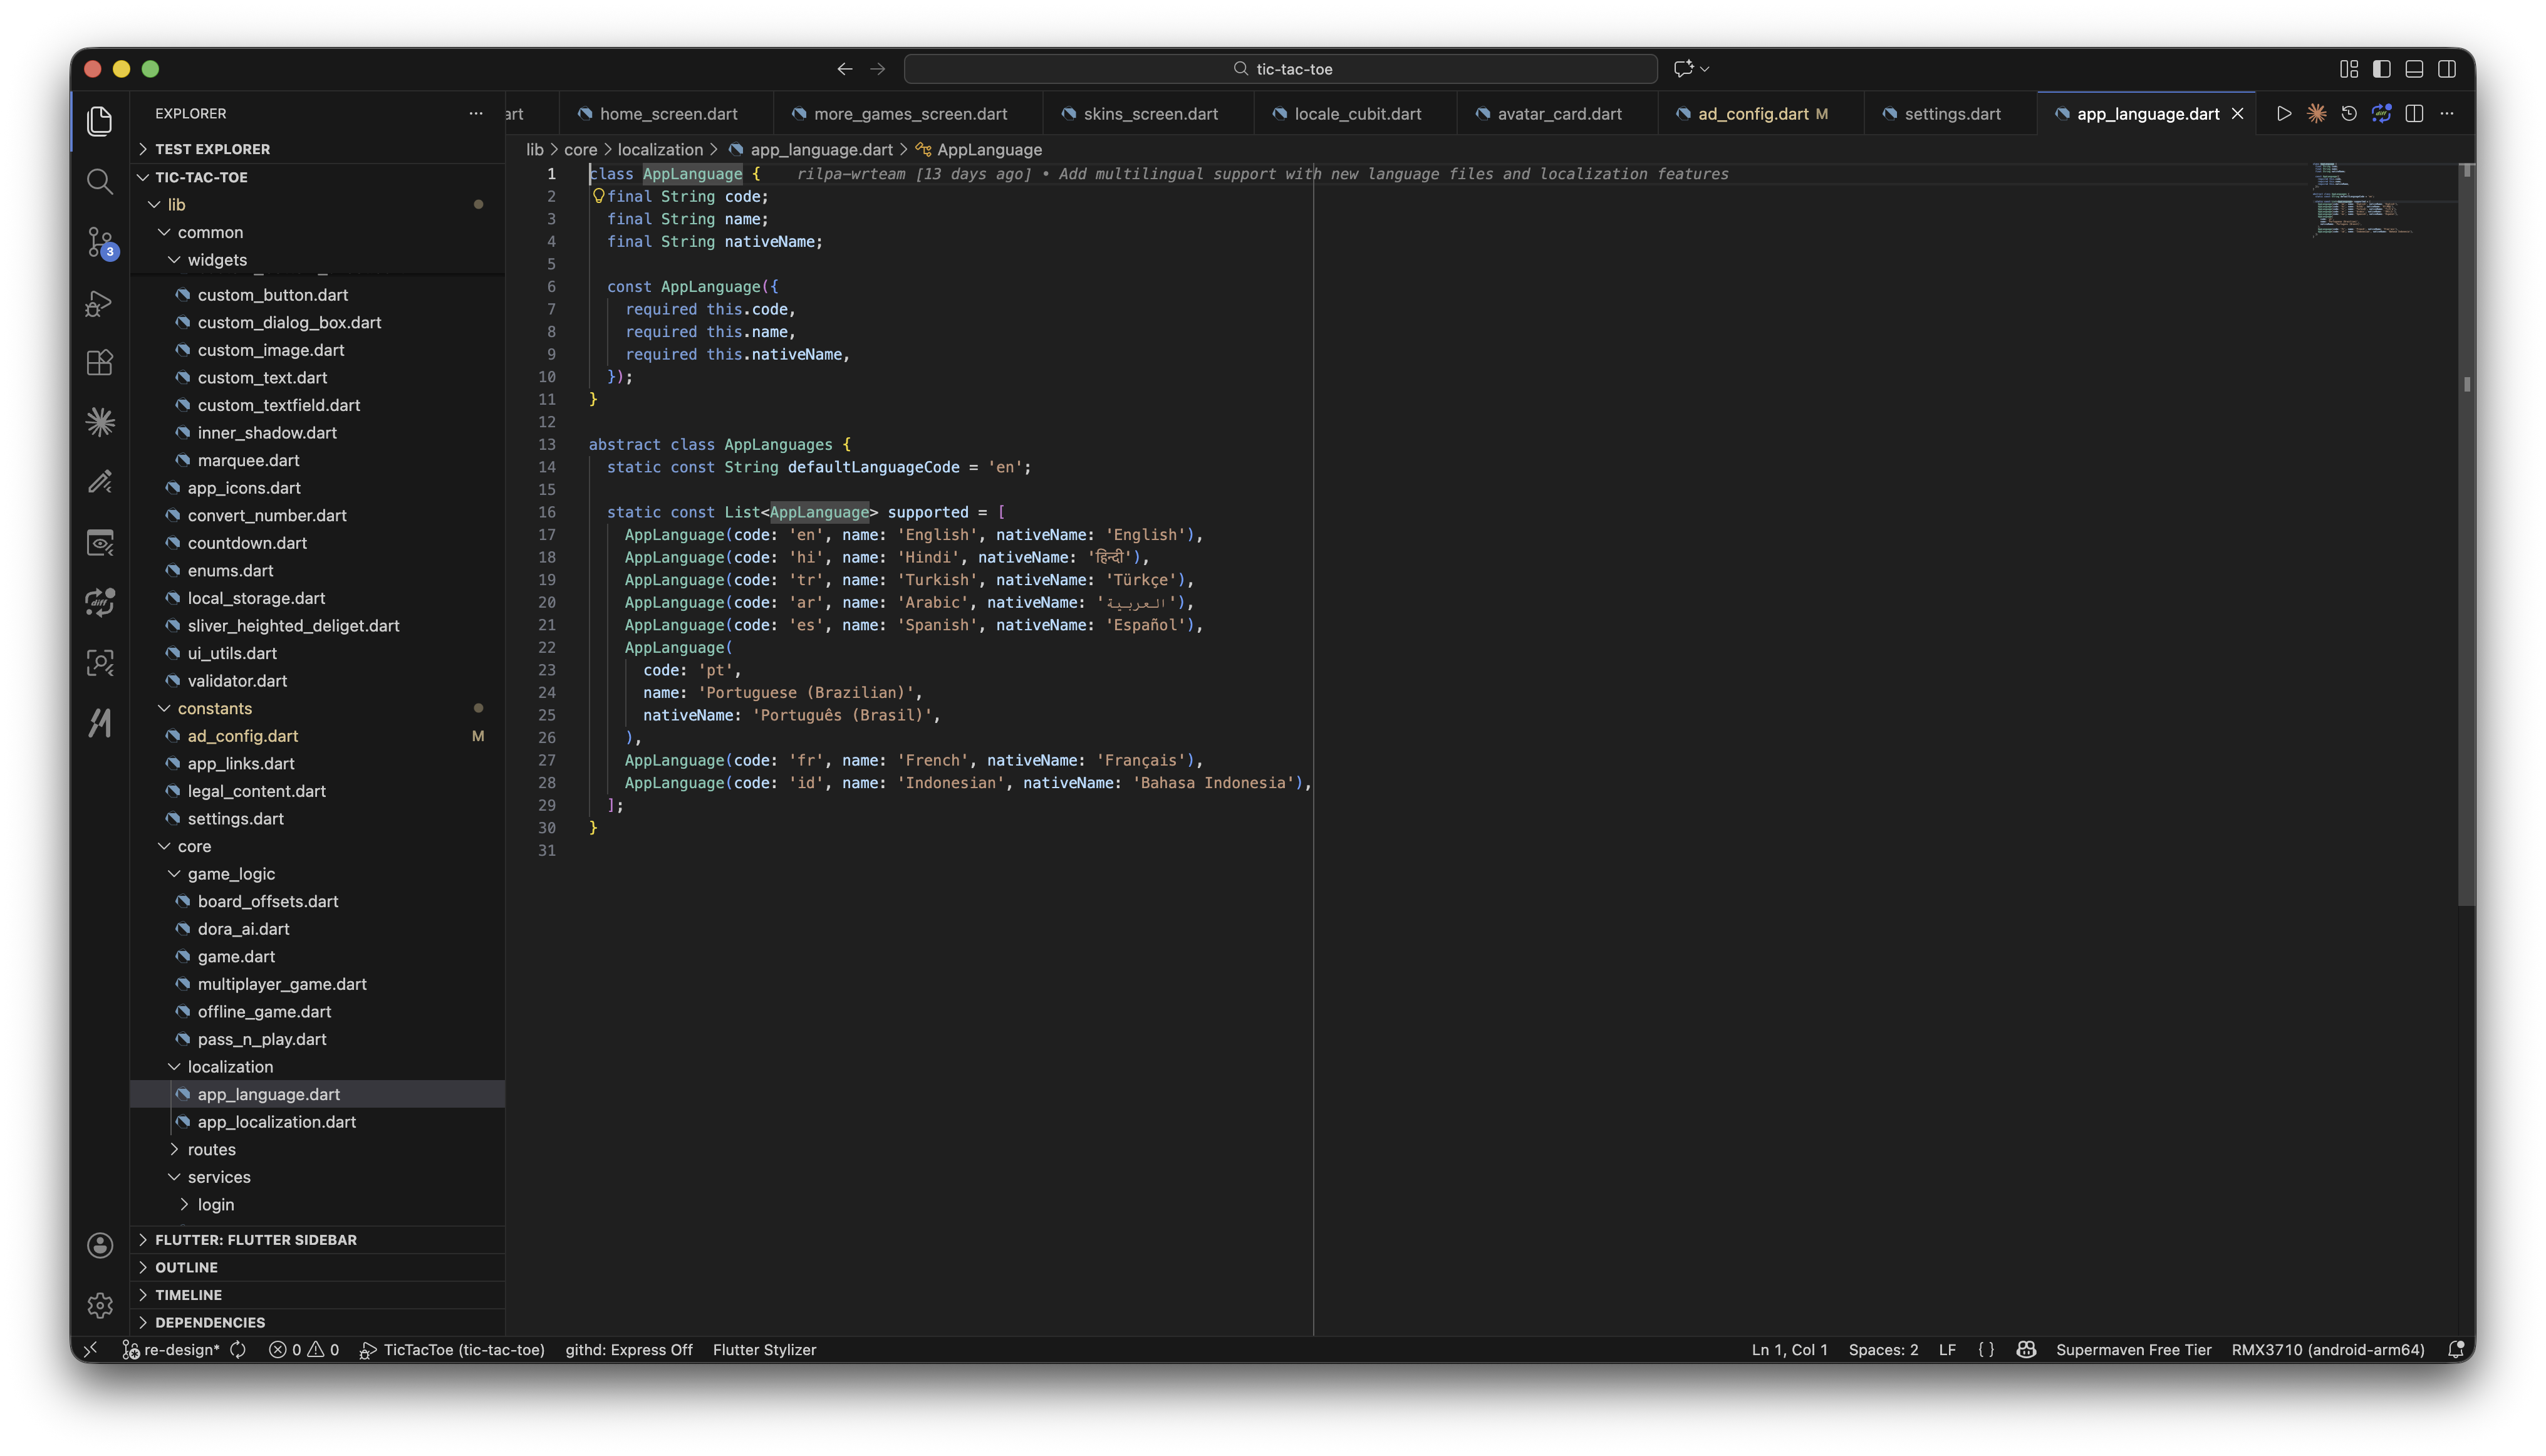Click the notifications bell in status bar
The height and width of the screenshot is (1456, 2546).
(x=2456, y=1350)
